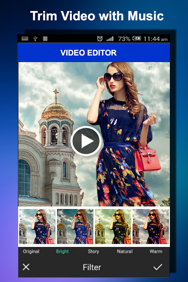Confirm filter with the checkmark icon
Screen dimensions: 188x282
coord(158,267)
